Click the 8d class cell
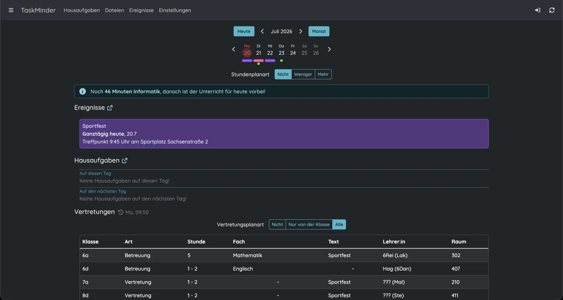The height and width of the screenshot is (300, 563). [x=85, y=296]
